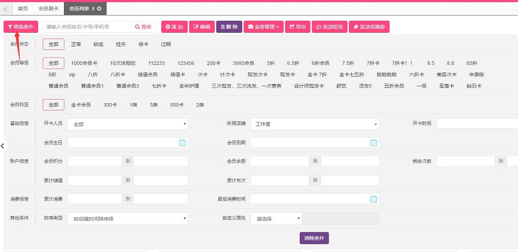Select the 3980会员 level

tap(243, 63)
